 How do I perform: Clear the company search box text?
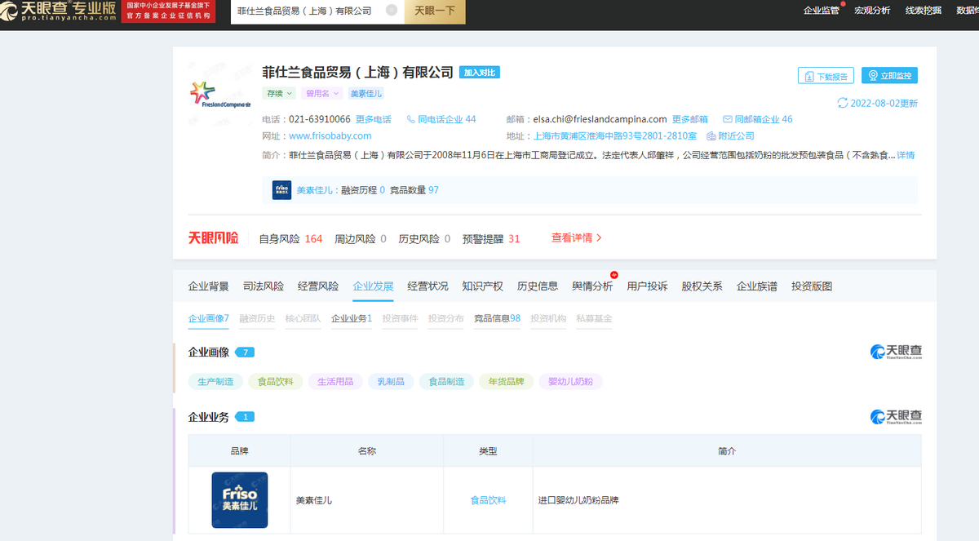pos(392,11)
